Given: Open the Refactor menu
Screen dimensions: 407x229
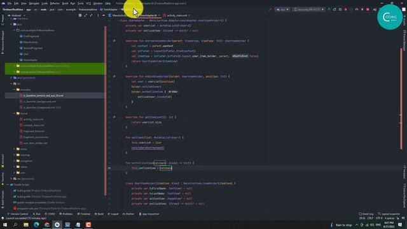Looking at the screenshot, I should click(55, 3).
